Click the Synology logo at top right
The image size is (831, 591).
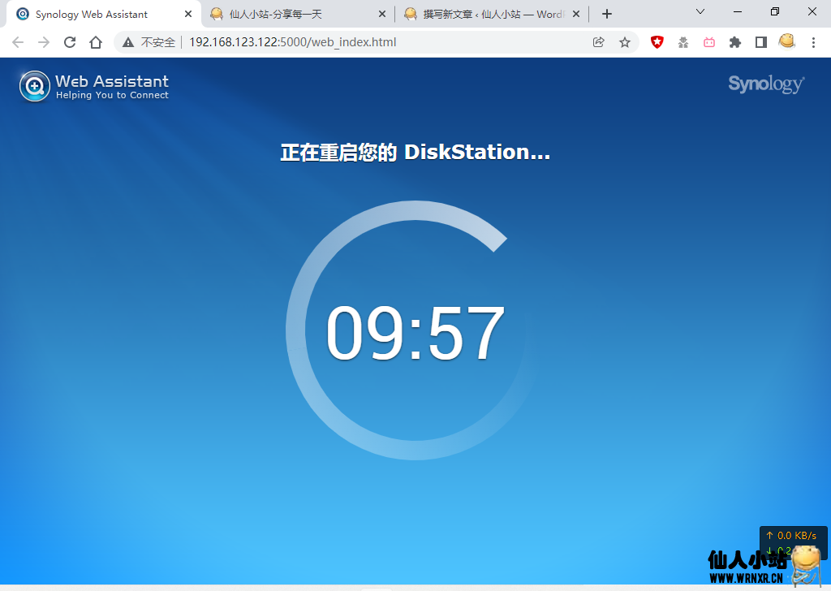pos(765,84)
